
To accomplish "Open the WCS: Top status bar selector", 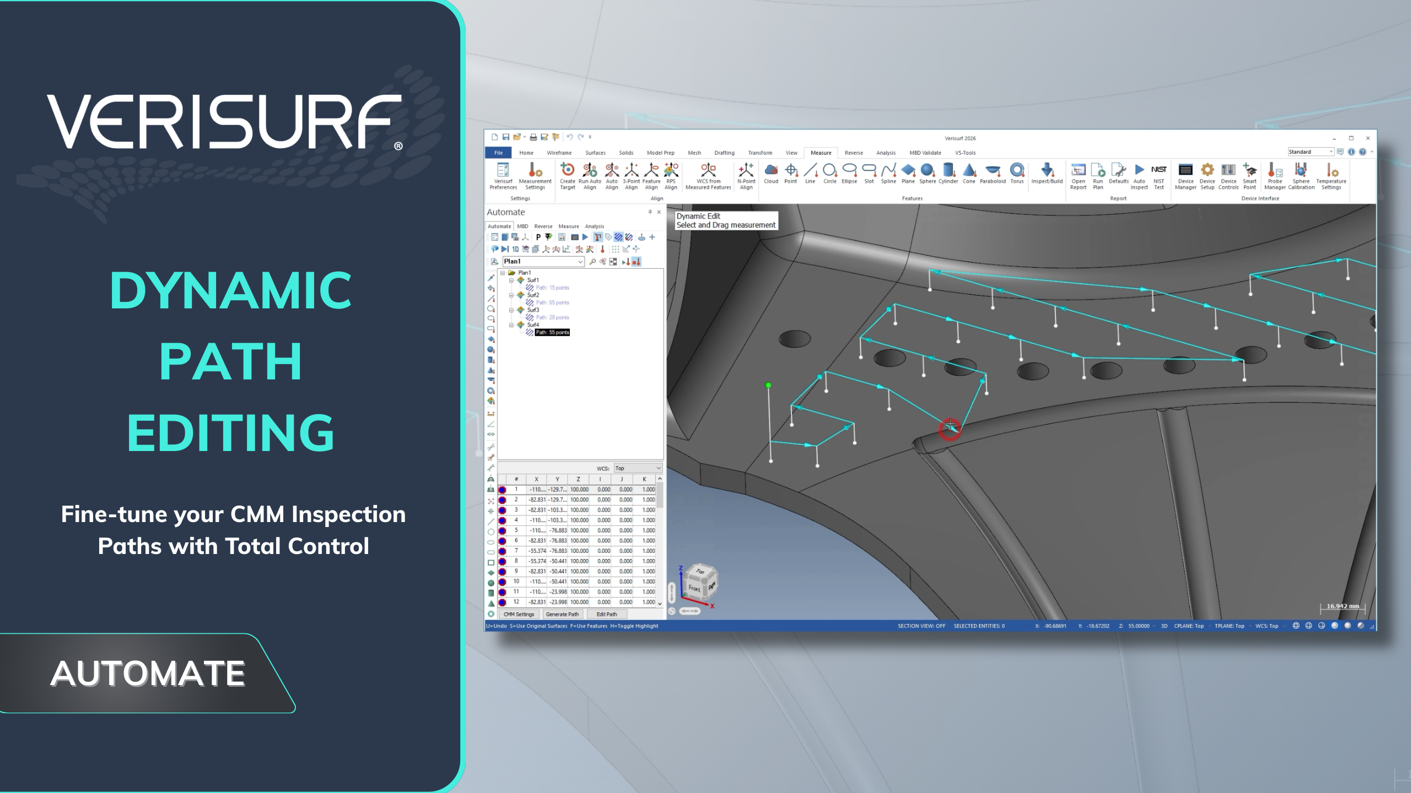I will point(1270,626).
